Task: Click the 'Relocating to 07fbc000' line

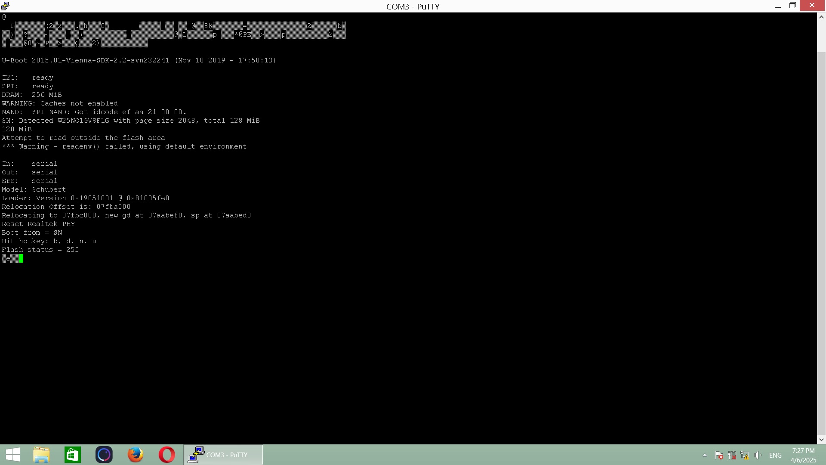Action: click(126, 215)
